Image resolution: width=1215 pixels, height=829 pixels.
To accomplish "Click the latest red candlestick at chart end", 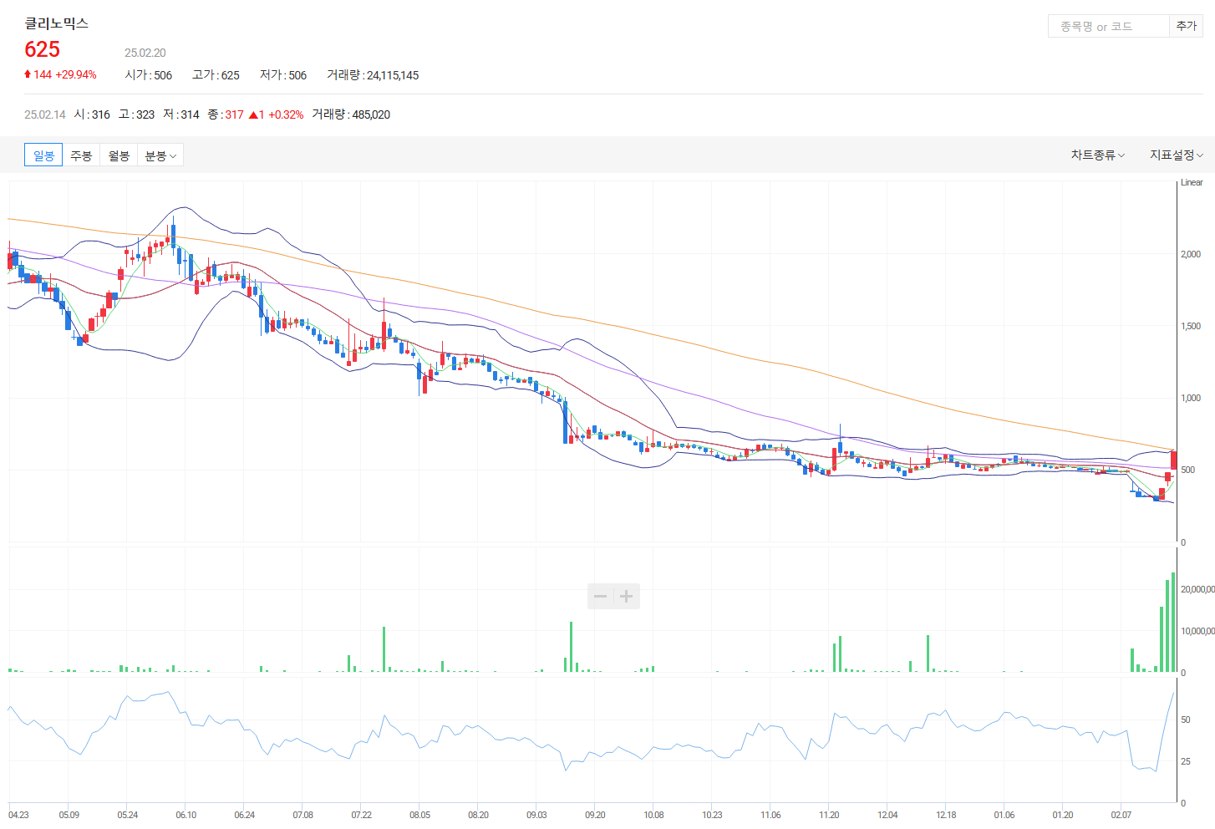I will (1173, 460).
